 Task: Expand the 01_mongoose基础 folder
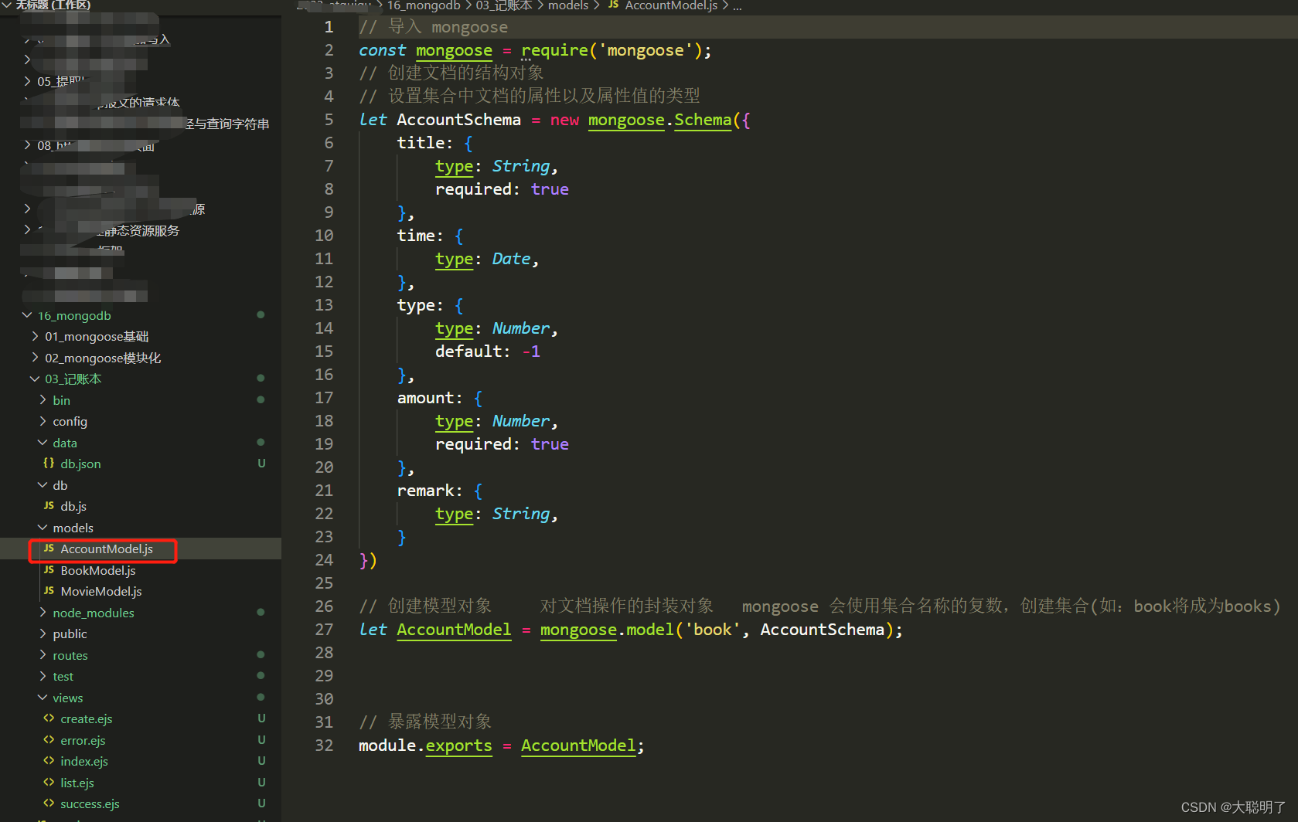(35, 337)
